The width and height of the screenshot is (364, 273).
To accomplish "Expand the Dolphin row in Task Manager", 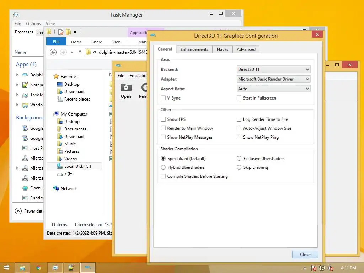I will [x=17, y=75].
